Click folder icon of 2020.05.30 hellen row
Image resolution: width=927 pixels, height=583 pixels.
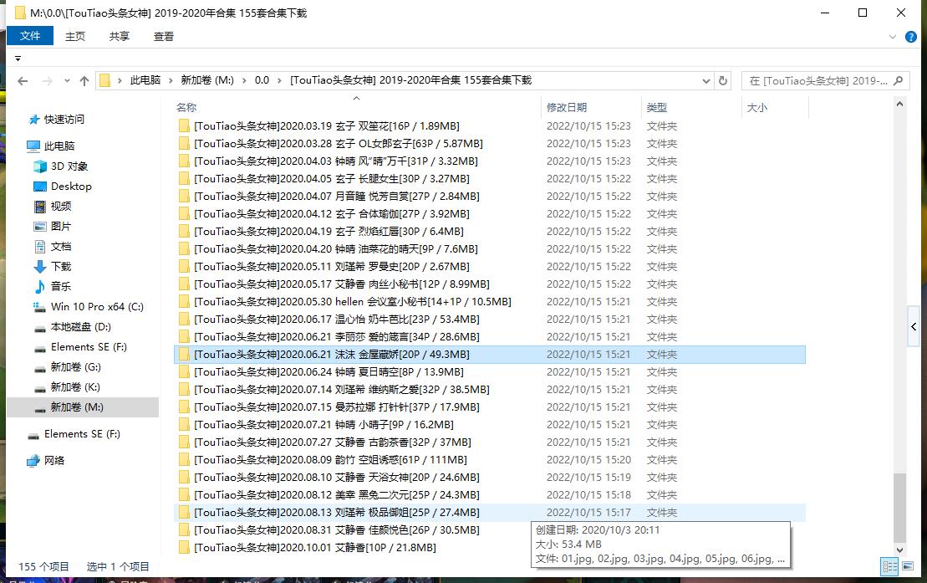[x=184, y=301]
